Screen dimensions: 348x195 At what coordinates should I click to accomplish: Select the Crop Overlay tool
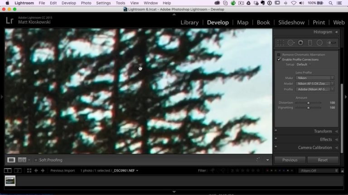pyautogui.click(x=280, y=43)
